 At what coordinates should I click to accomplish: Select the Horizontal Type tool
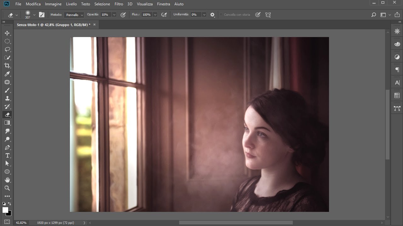point(7,155)
